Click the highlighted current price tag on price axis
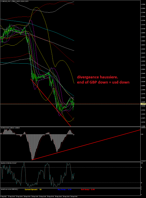Viewport: 146px width, 198px height. (143, 104)
